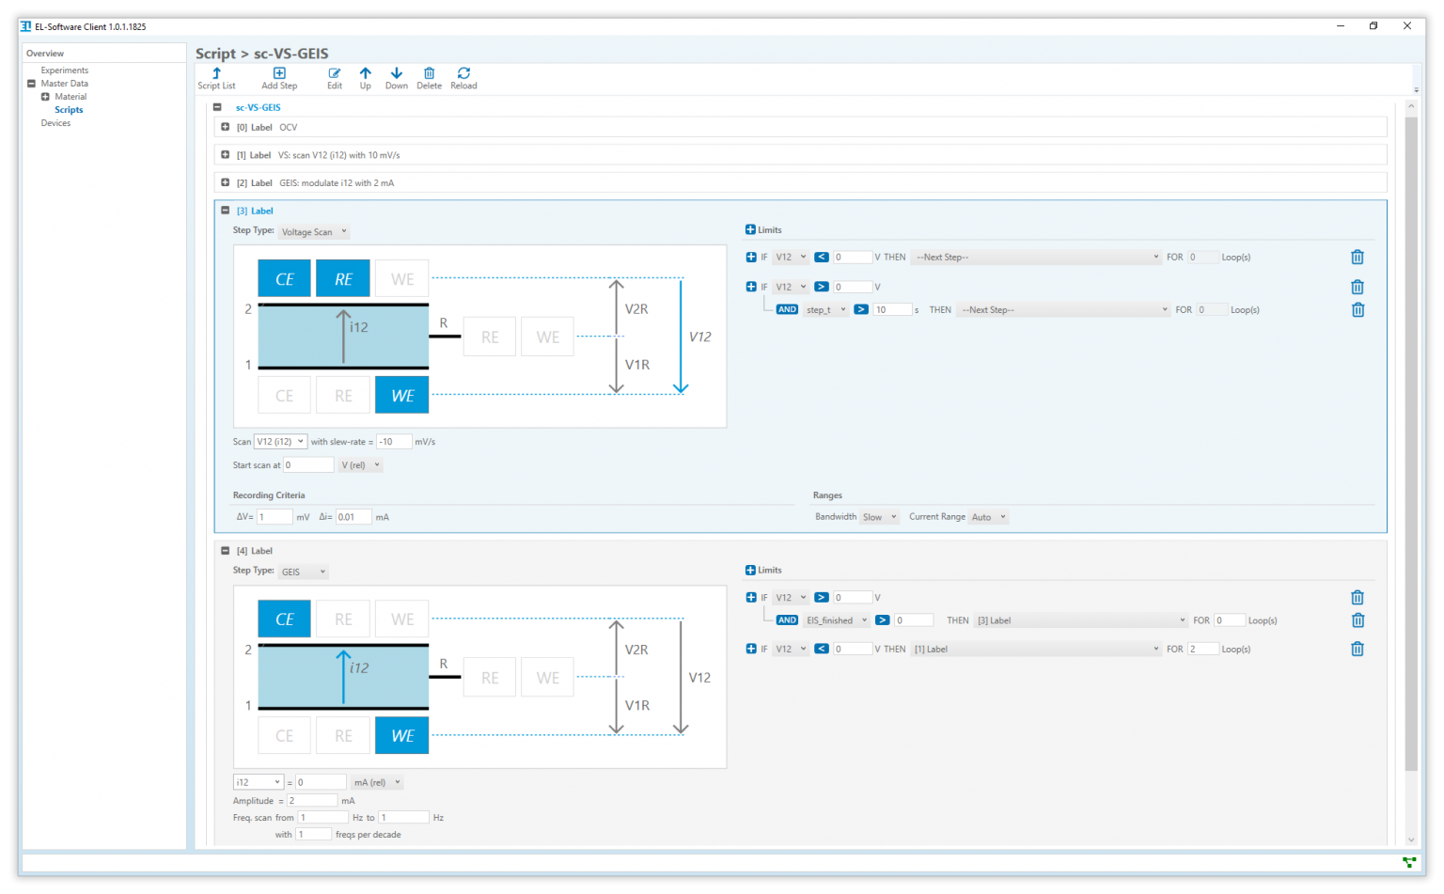Viewport: 1444px width, 894px height.
Task: Click the Reload icon
Action: coord(463,73)
